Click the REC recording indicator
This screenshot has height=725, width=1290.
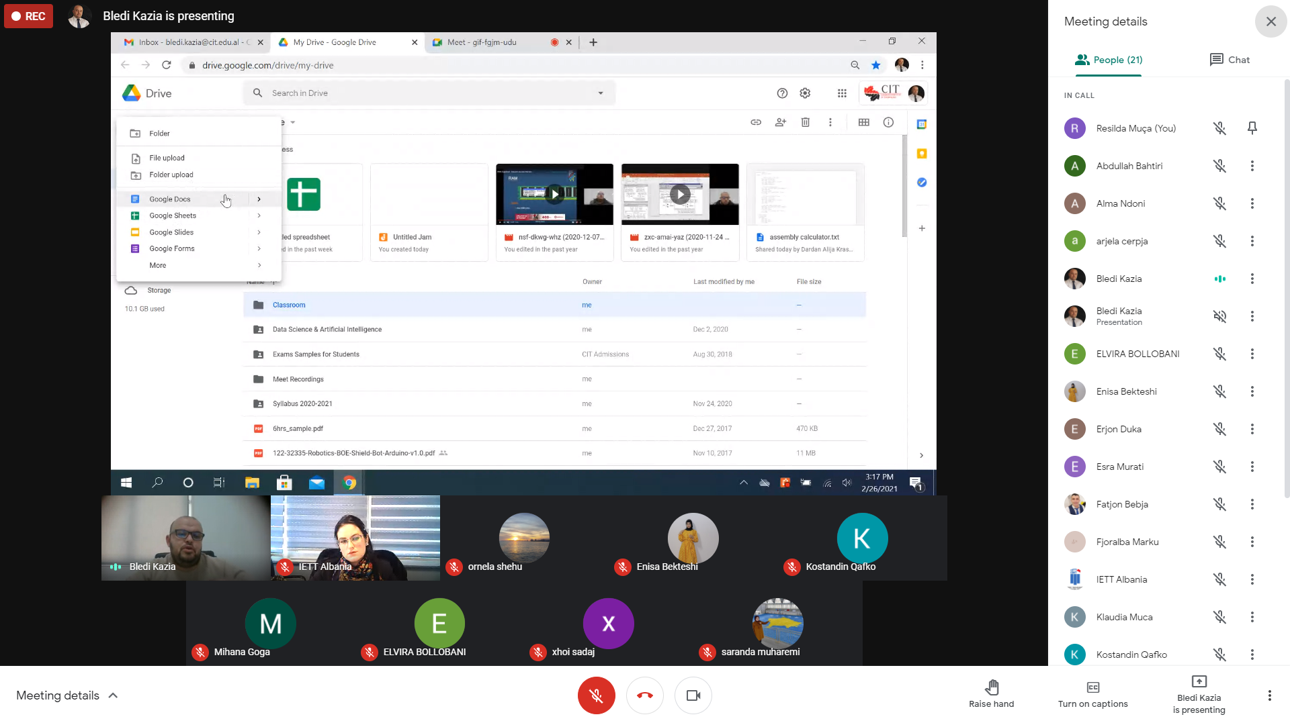pyautogui.click(x=28, y=16)
